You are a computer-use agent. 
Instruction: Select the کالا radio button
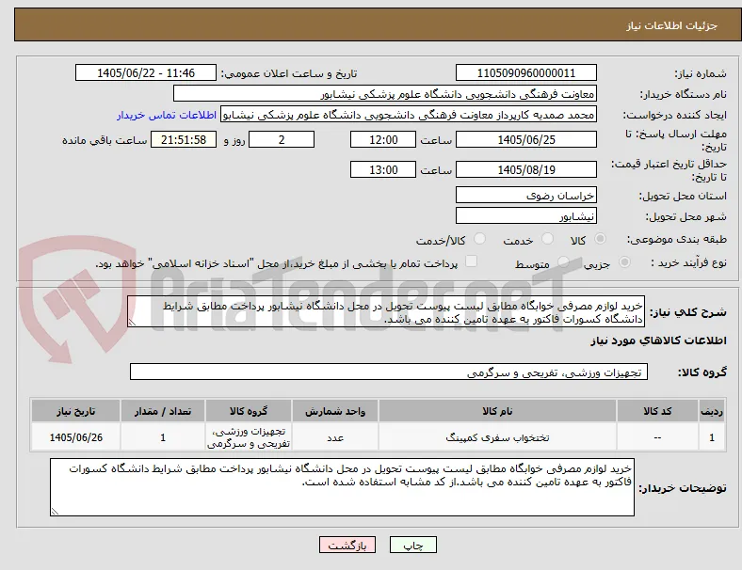[x=600, y=239]
